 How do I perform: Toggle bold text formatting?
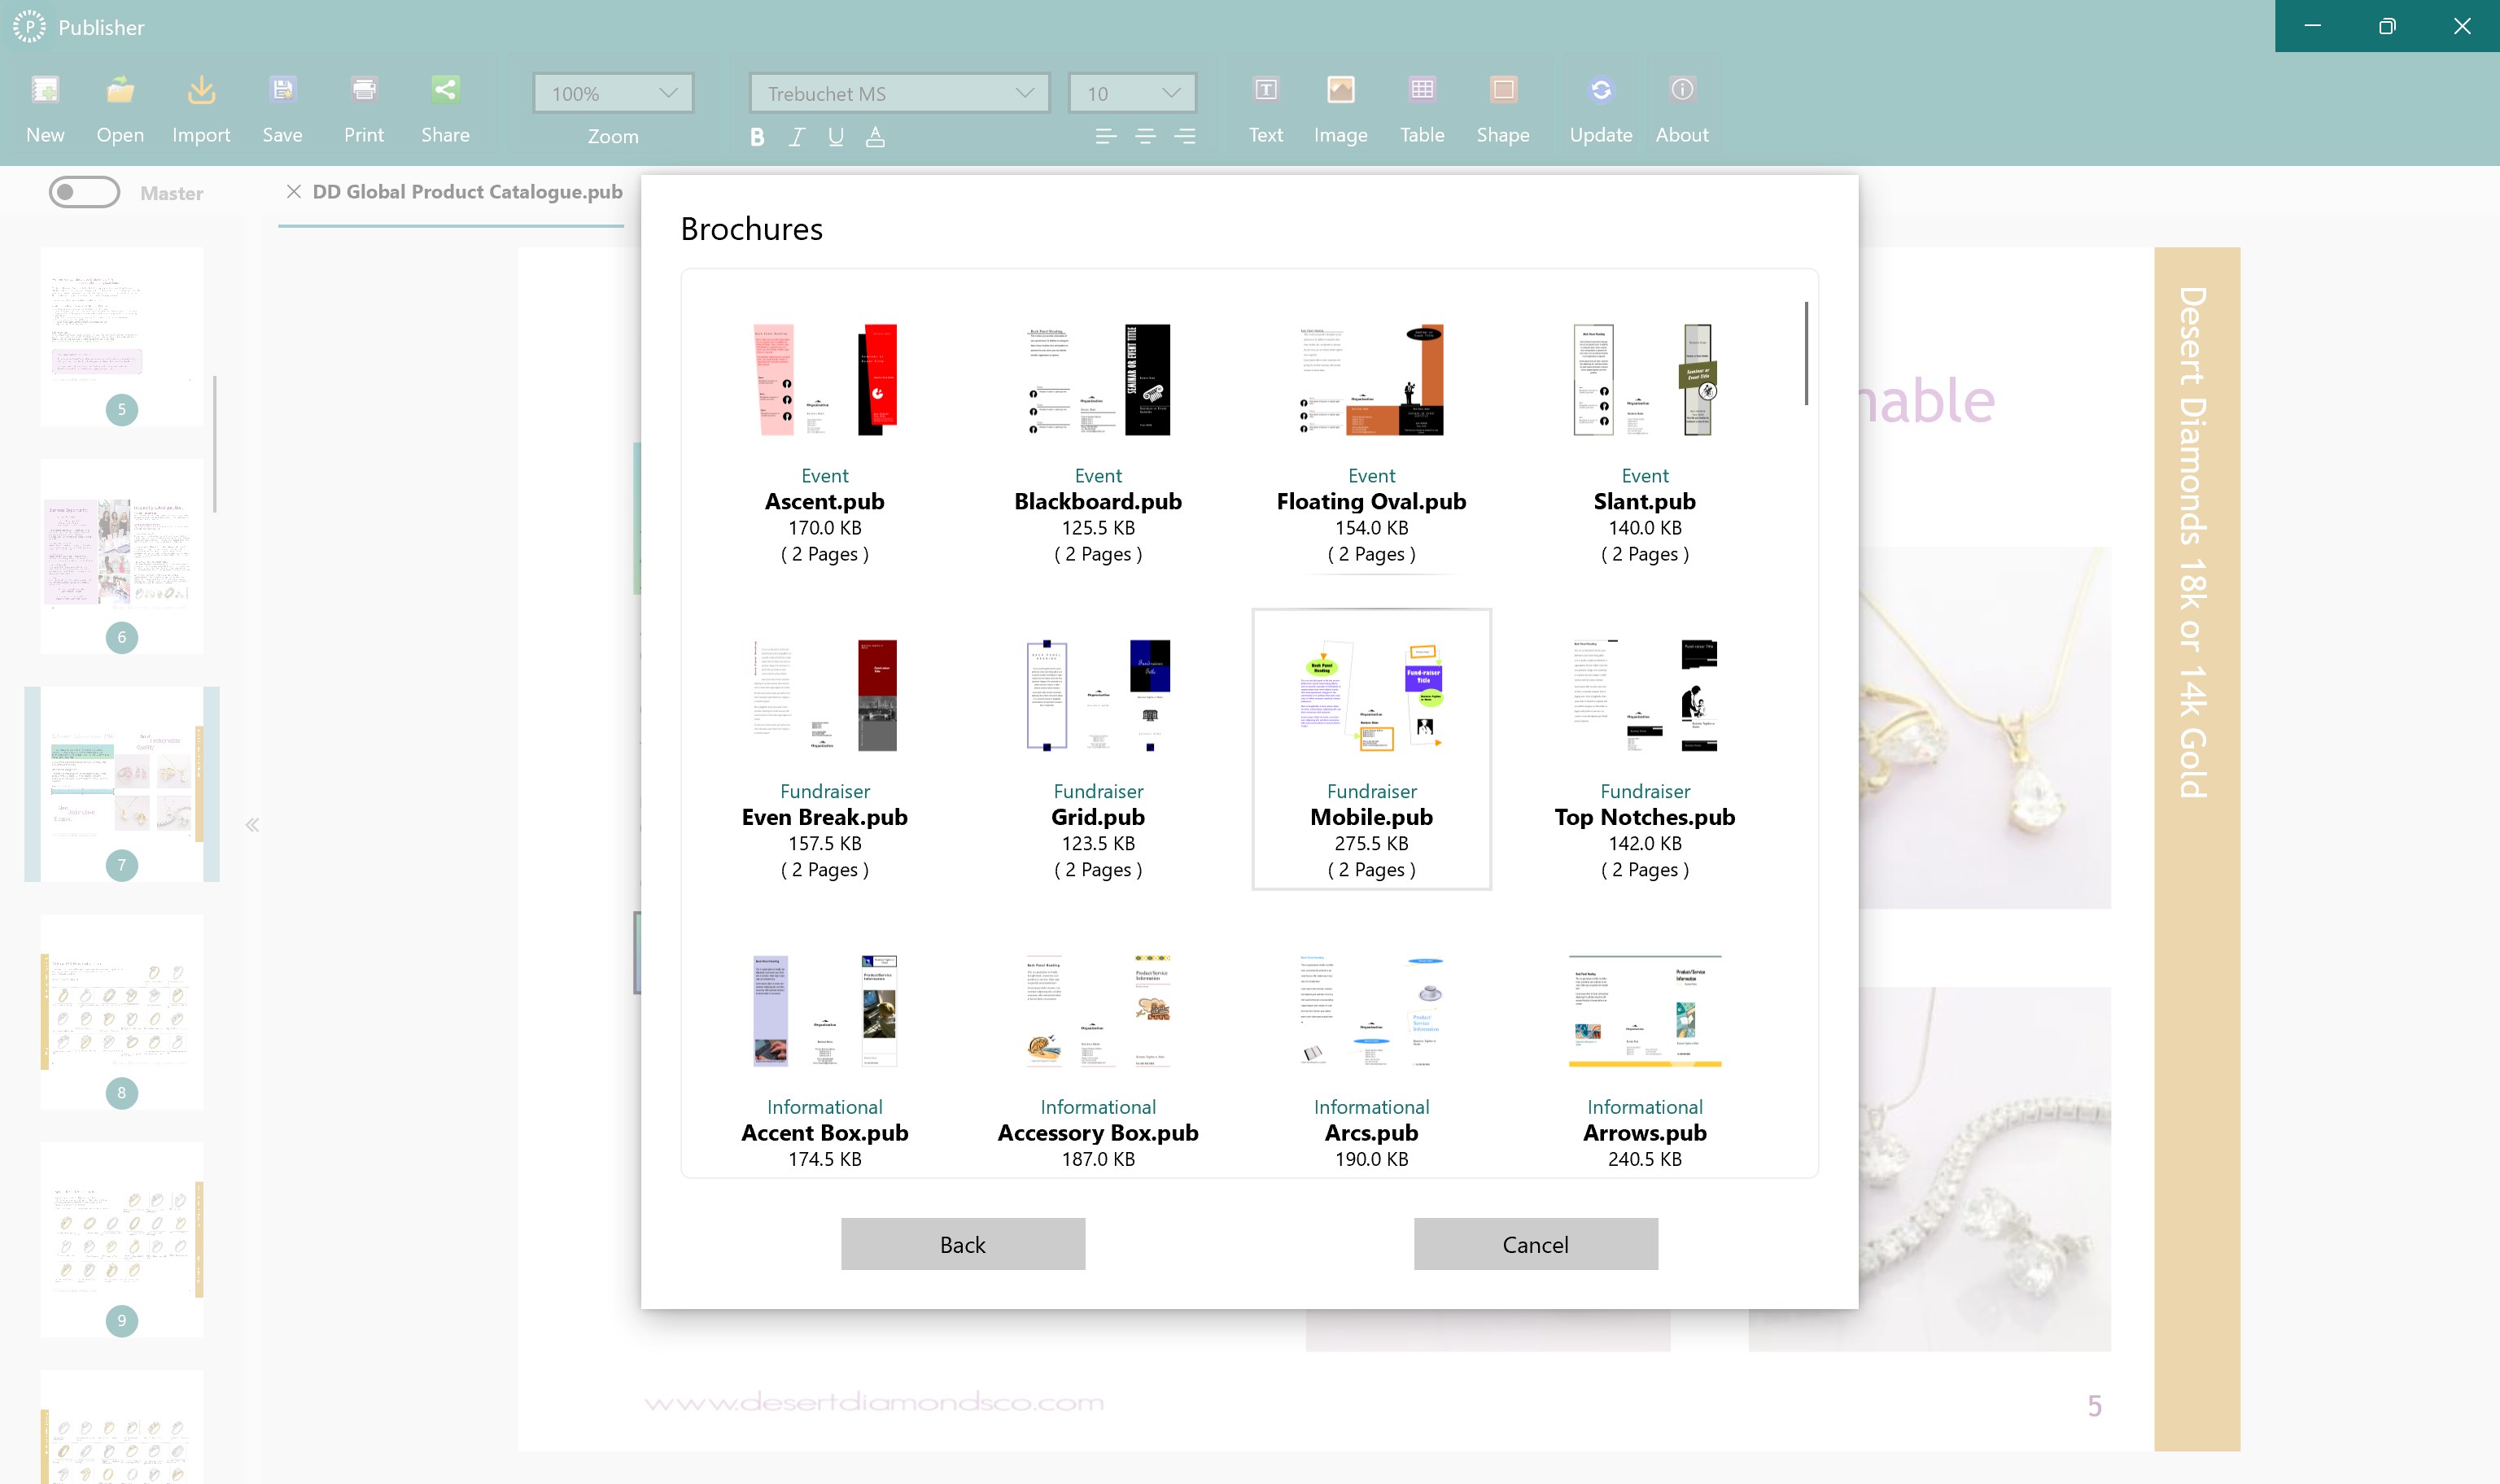point(757,137)
